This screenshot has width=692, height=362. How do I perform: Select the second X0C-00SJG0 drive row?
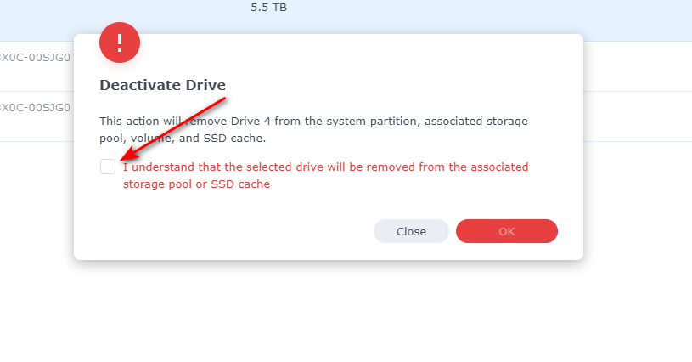click(36, 107)
